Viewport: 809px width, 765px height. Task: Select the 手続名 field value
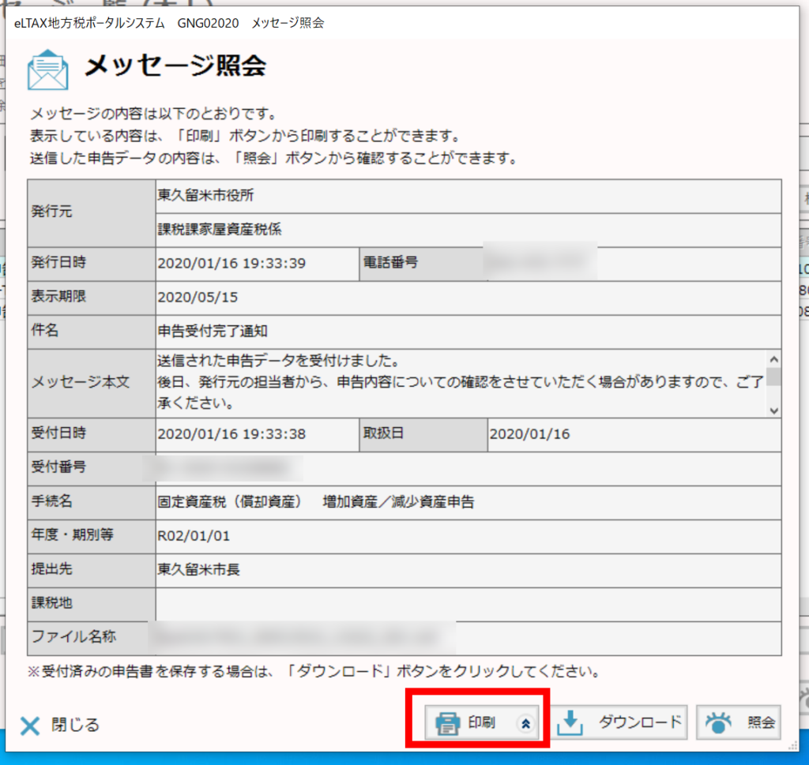pos(316,501)
